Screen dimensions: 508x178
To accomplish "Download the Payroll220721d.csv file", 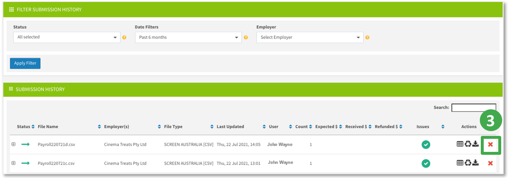I will pos(475,144).
